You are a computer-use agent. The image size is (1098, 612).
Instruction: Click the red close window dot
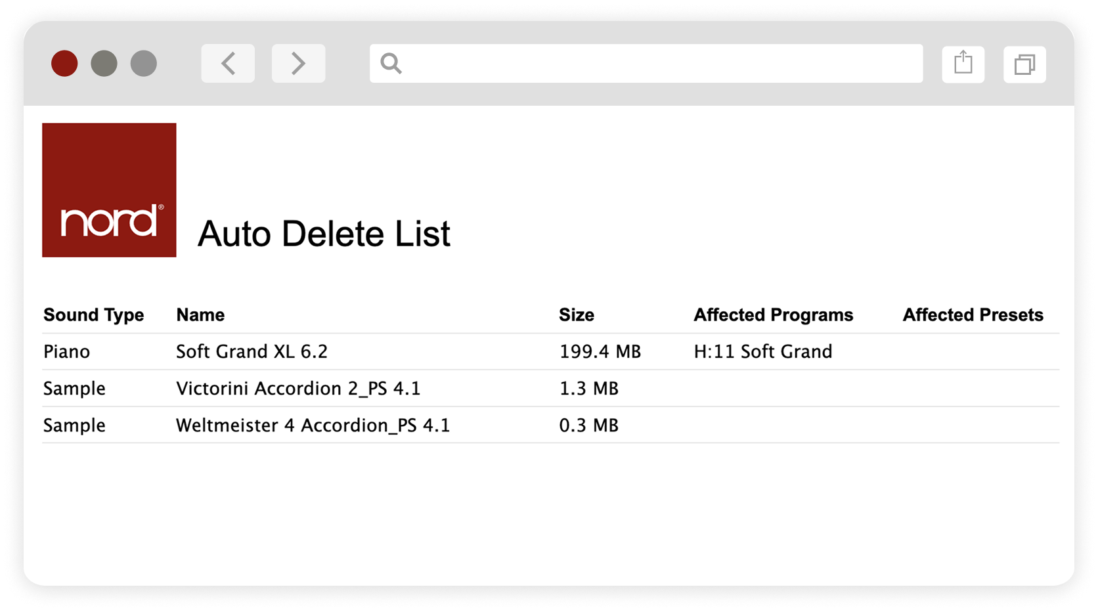[x=64, y=64]
